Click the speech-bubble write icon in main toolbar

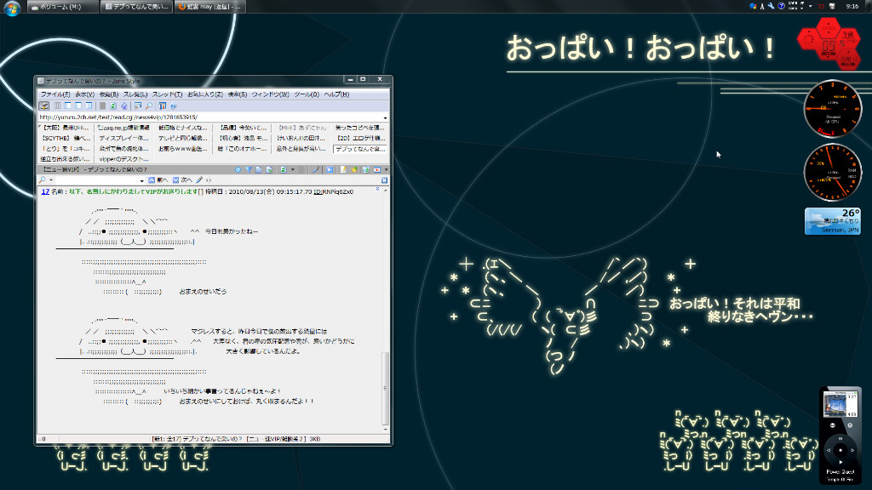pyautogui.click(x=137, y=105)
